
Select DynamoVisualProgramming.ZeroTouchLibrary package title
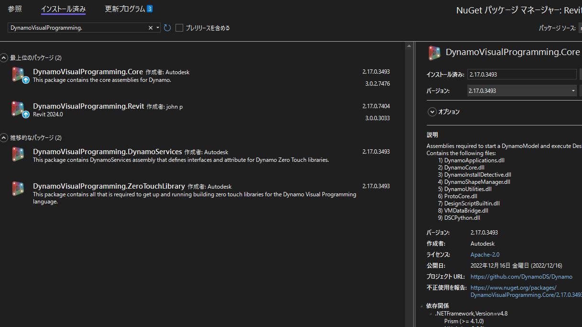pos(109,186)
